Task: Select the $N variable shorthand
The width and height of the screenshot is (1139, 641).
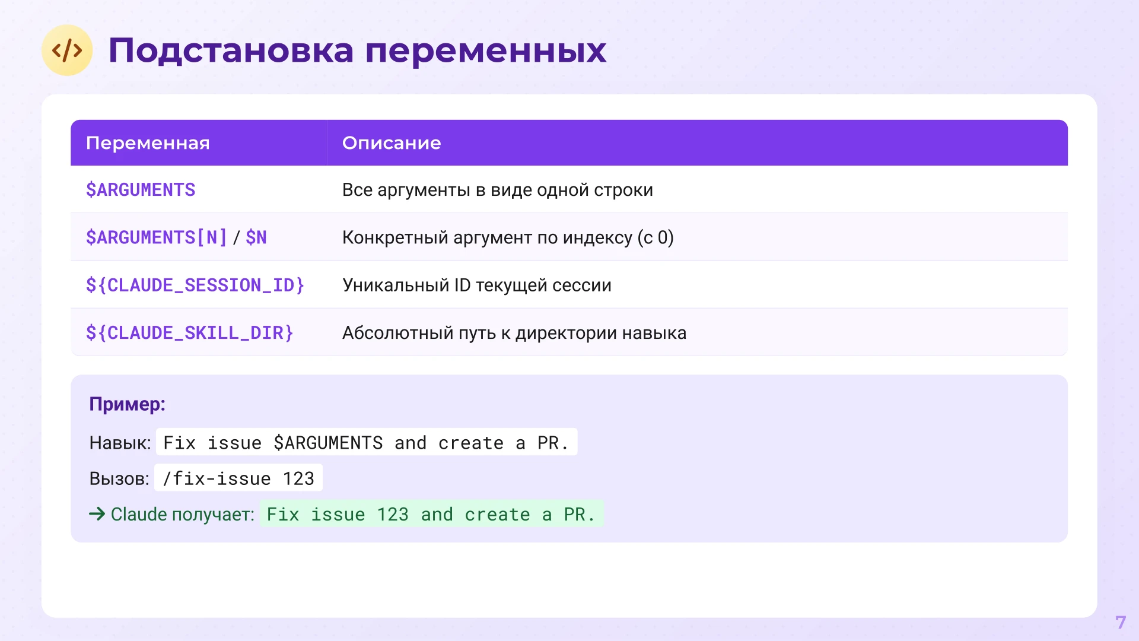Action: tap(256, 237)
